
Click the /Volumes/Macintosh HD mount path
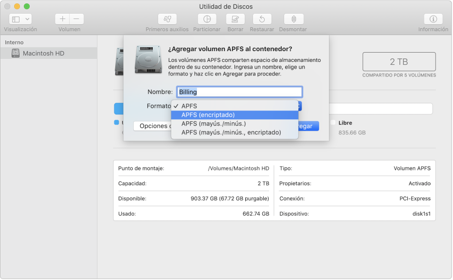point(238,168)
